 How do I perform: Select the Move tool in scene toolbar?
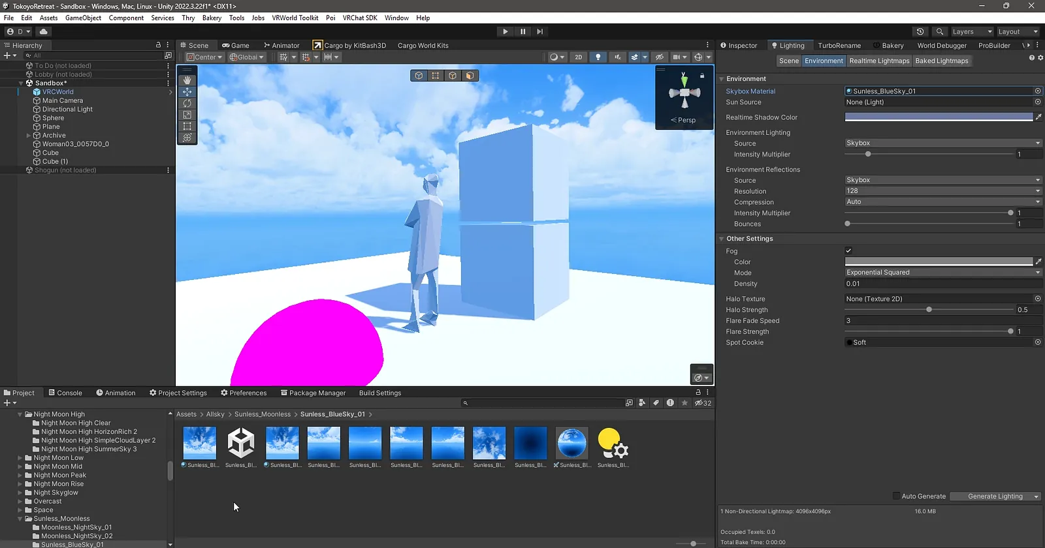[x=187, y=92]
